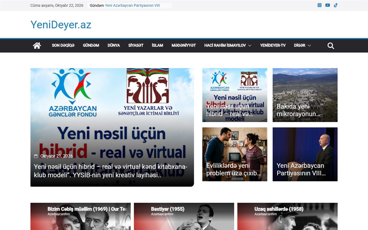Click the date 'Cümə axşamı, Oktyabr 22, 2026'
This screenshot has height=230, width=368.
pos(57,6)
